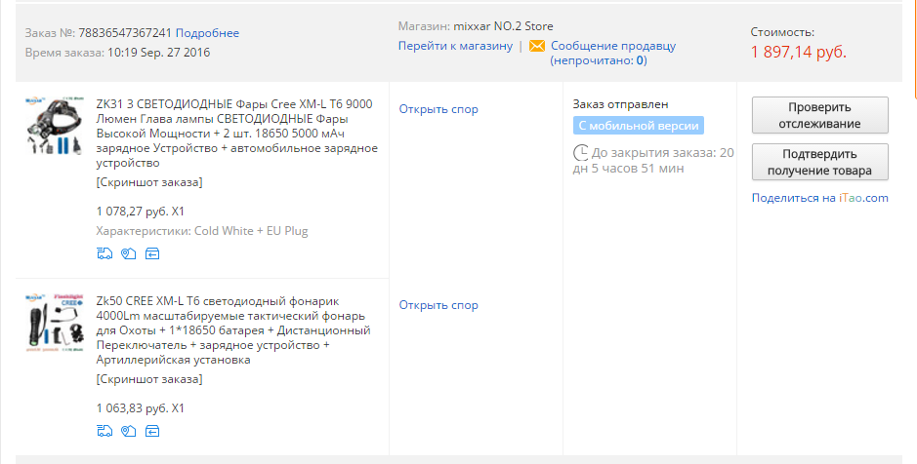The width and height of the screenshot is (917, 464).
Task: Click location tag icon under ZK31 headlamp item
Action: 128,253
